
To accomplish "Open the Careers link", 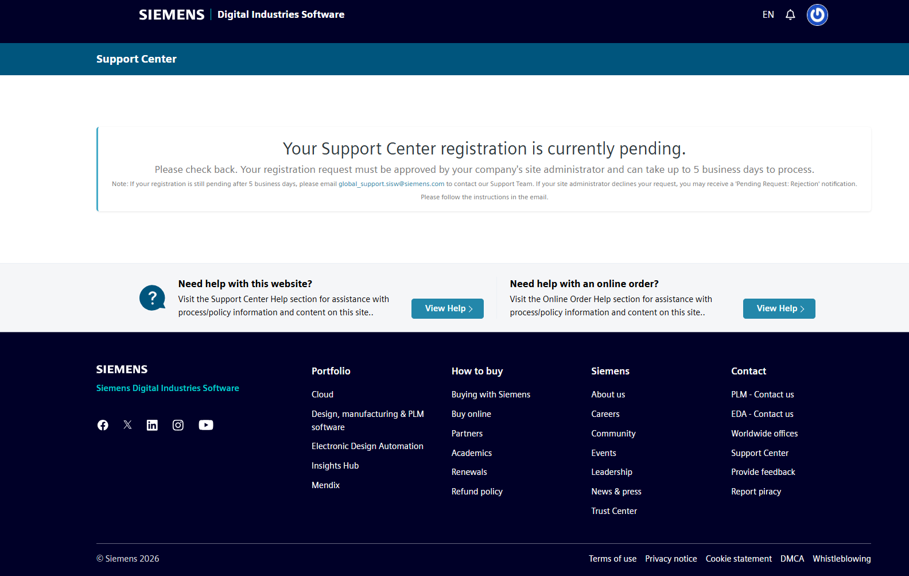I will (605, 414).
